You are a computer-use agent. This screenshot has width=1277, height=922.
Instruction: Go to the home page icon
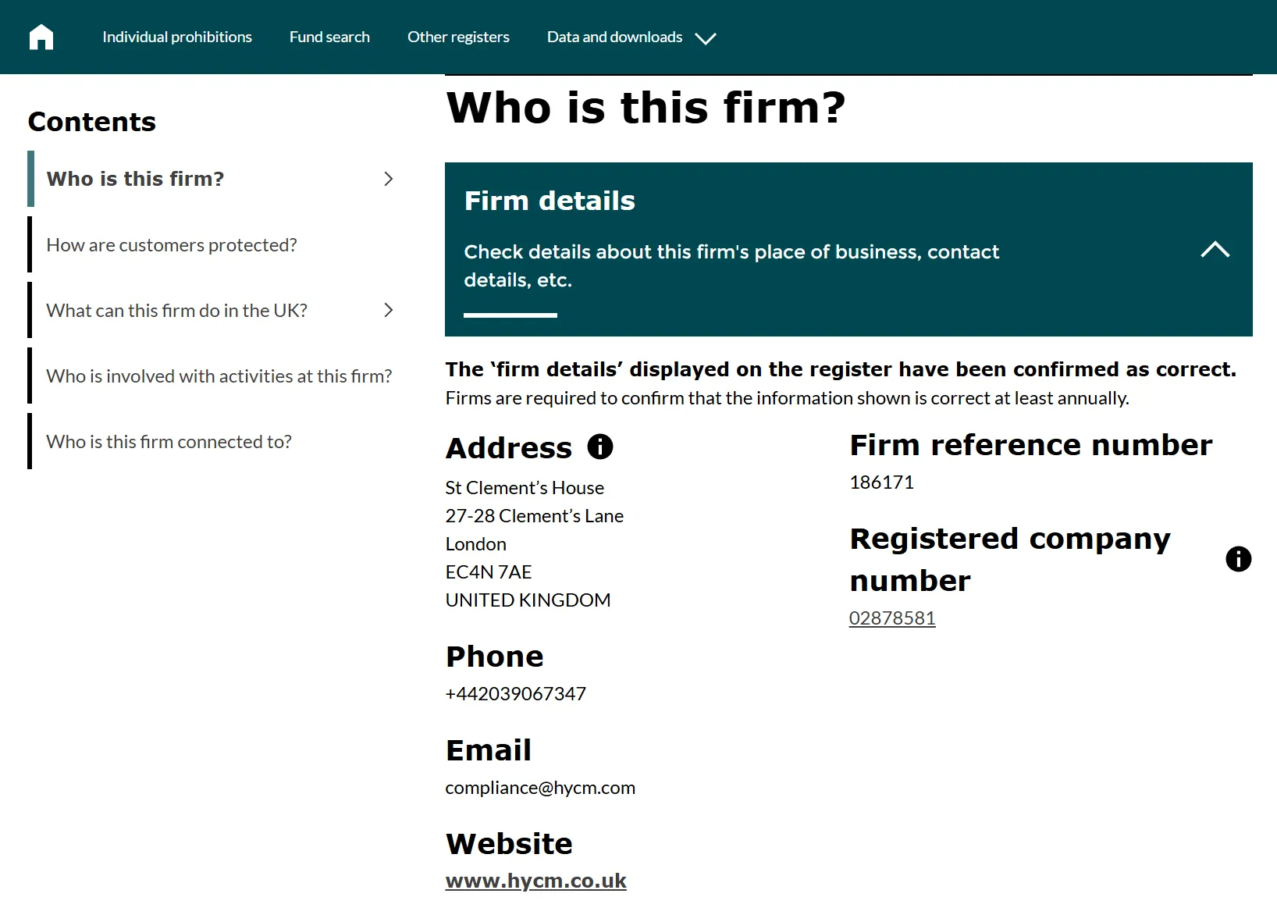[41, 37]
